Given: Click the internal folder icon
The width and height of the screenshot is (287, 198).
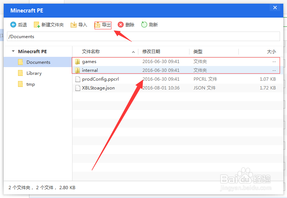Looking at the screenshot, I should point(77,70).
